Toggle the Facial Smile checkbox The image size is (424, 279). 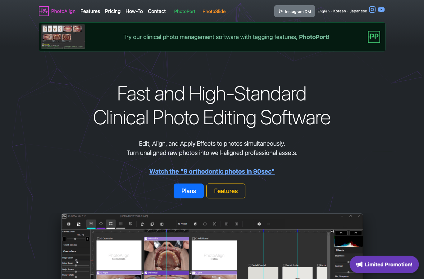coord(284,265)
